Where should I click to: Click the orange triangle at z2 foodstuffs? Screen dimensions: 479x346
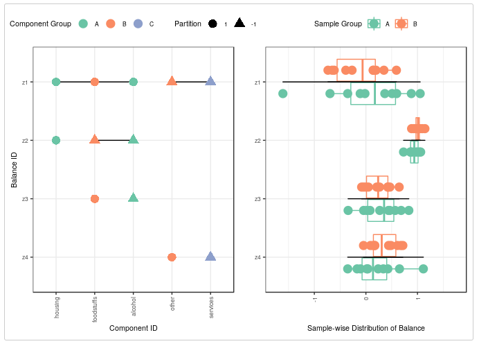point(95,140)
